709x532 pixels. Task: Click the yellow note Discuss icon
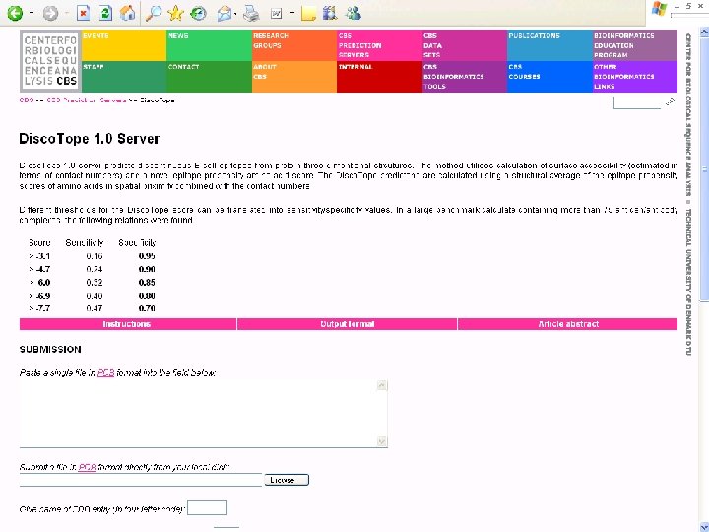pyautogui.click(x=308, y=14)
